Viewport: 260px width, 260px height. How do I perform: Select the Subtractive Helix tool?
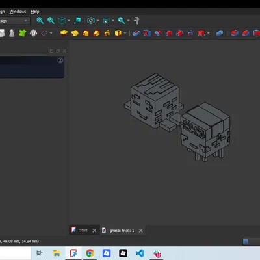pos(190,33)
